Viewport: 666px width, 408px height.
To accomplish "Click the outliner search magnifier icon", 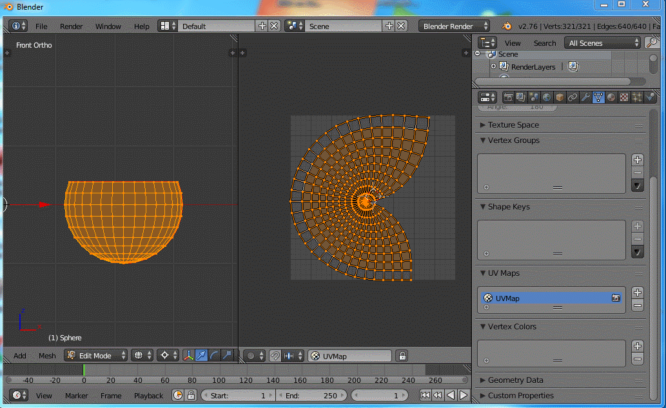I will (652, 43).
